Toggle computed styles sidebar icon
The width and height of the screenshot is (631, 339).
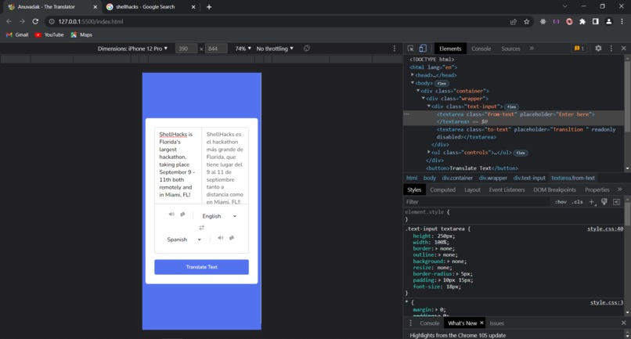[x=616, y=202]
